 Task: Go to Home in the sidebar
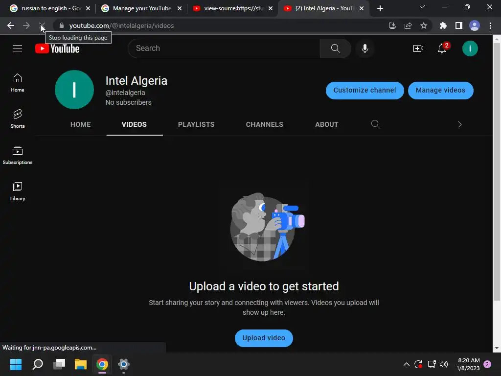coord(18,83)
